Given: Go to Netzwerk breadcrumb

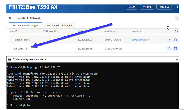Looking at the screenshot, I should pyautogui.click(x=35, y=18).
